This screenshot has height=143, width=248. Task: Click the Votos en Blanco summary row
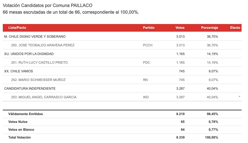click(x=122, y=130)
